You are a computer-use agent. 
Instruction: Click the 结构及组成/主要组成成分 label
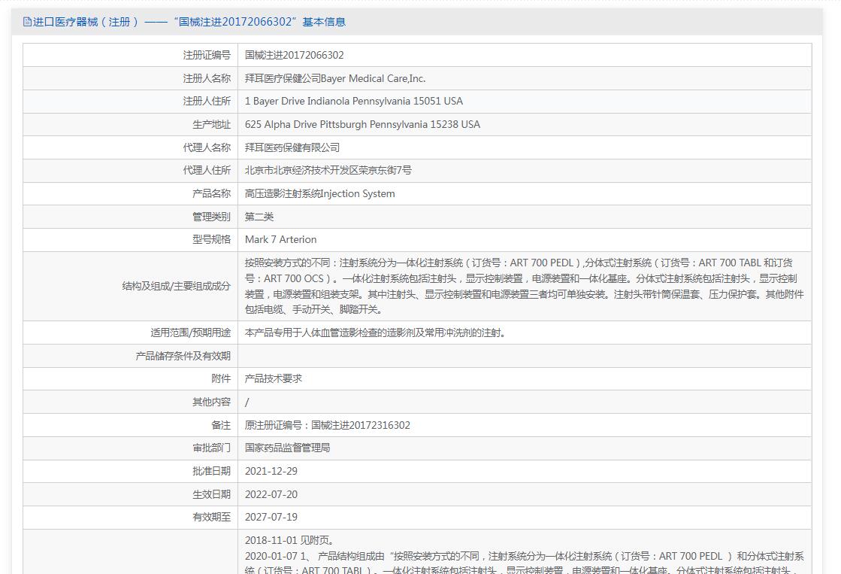[177, 286]
